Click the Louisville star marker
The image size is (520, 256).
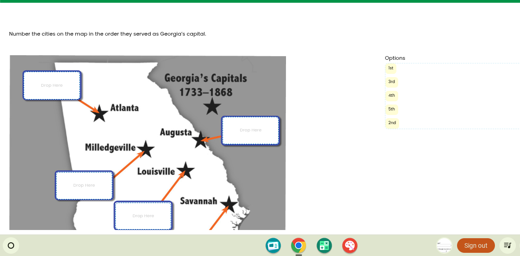(186, 171)
